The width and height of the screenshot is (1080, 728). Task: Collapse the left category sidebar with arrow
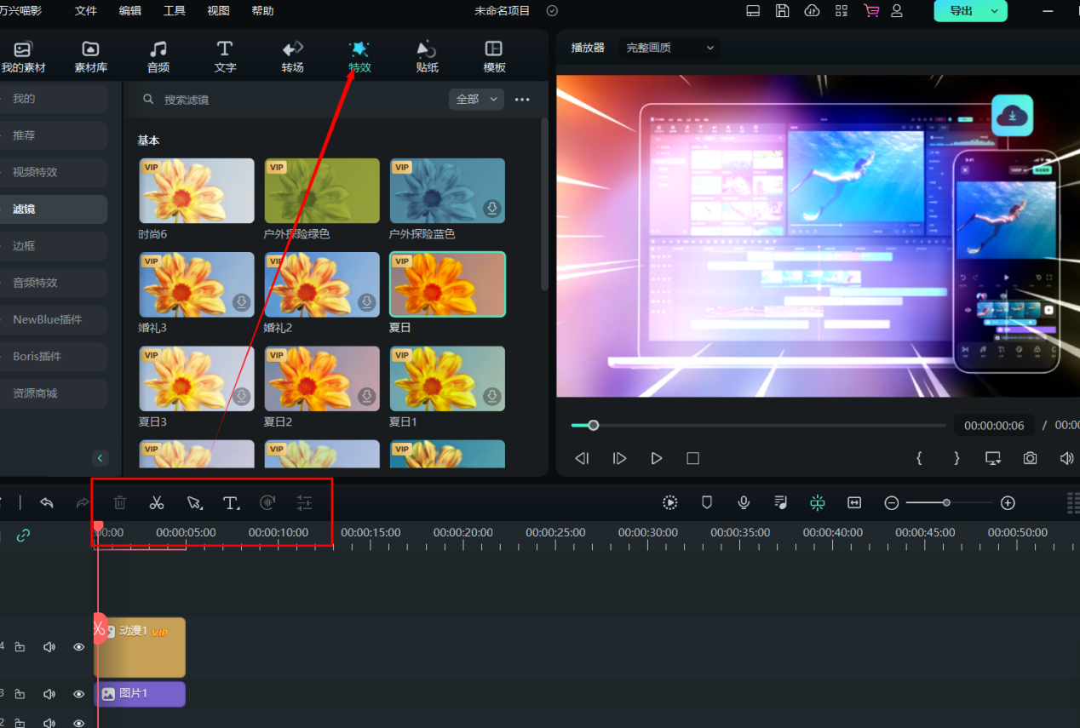tap(100, 458)
